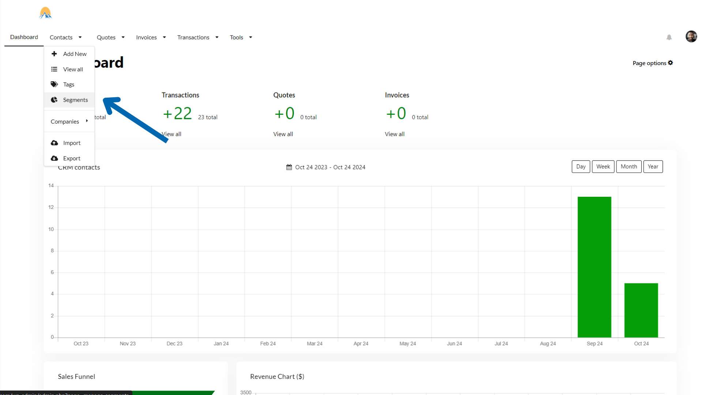The height and width of the screenshot is (395, 702).
Task: Click the View all list icon
Action: 54,69
